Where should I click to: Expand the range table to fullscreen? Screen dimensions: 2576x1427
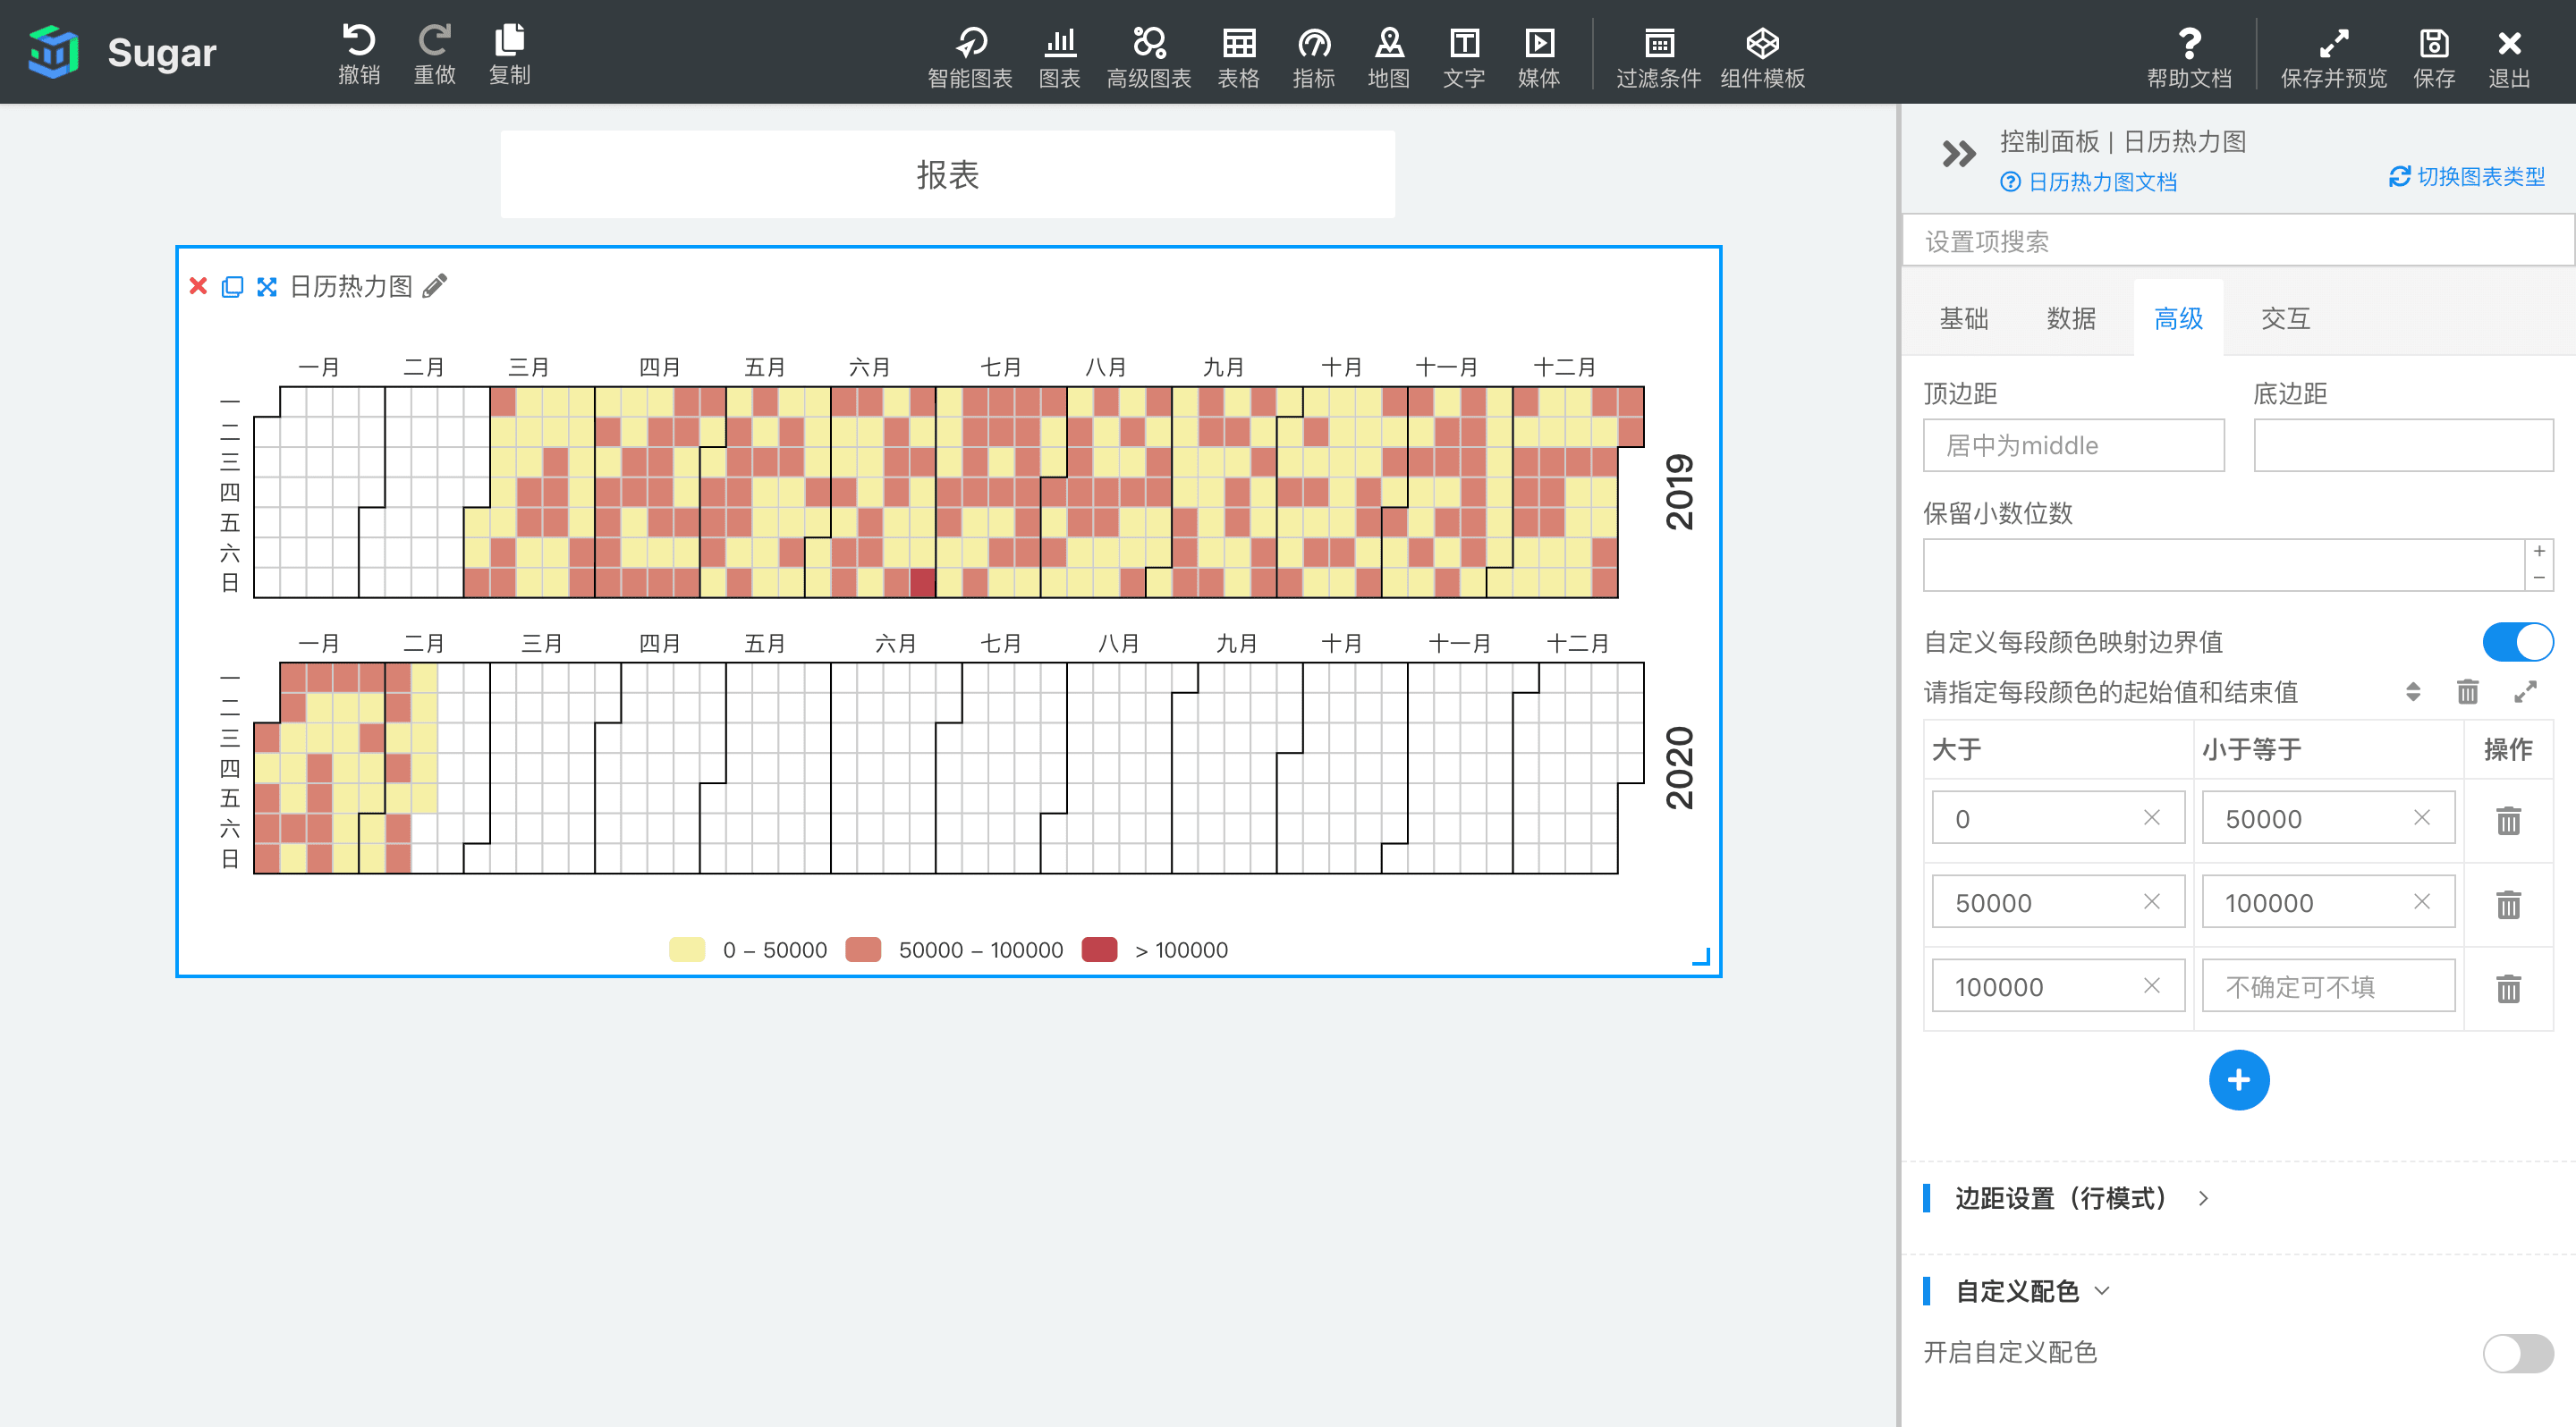2525,691
